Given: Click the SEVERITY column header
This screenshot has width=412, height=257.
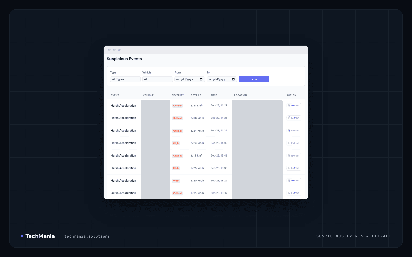Looking at the screenshot, I should (178, 95).
